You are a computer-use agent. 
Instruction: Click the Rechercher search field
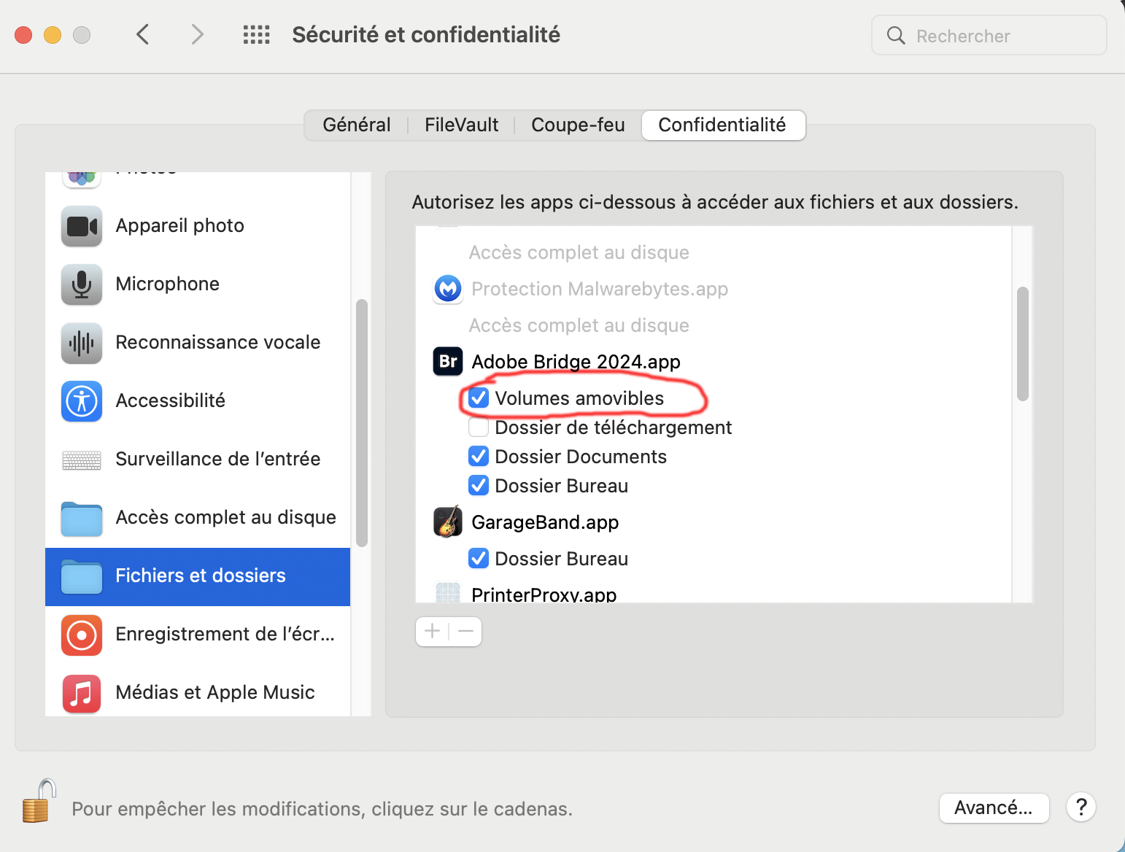click(989, 35)
